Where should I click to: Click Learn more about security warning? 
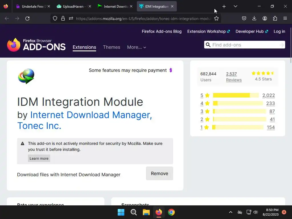pyautogui.click(x=39, y=158)
